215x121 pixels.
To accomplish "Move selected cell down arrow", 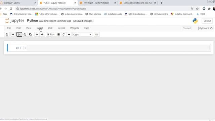I will tap(42, 34).
